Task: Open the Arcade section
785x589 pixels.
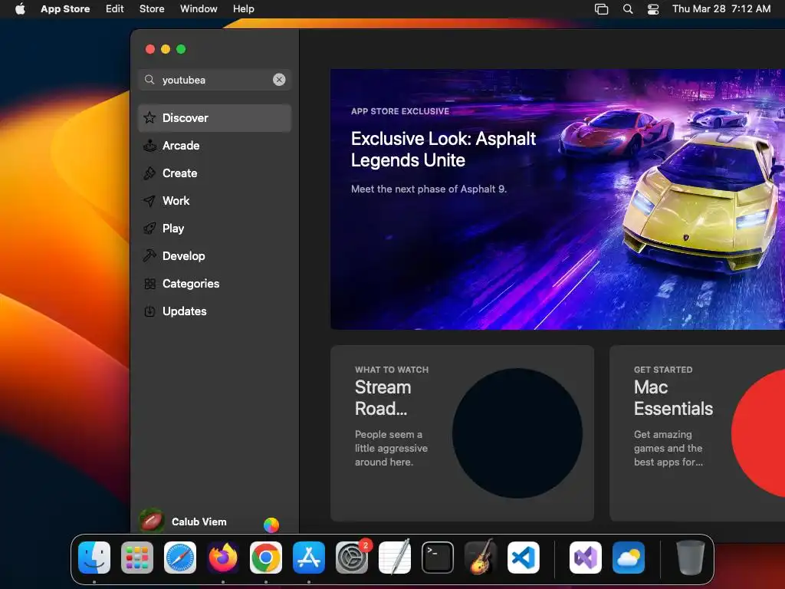Action: [x=215, y=145]
